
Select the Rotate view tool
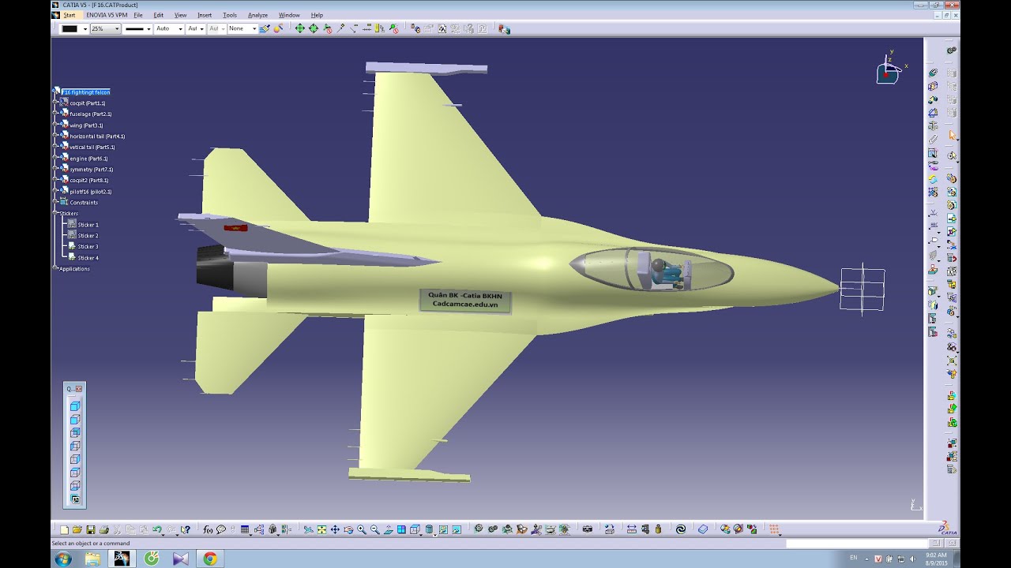tap(348, 529)
